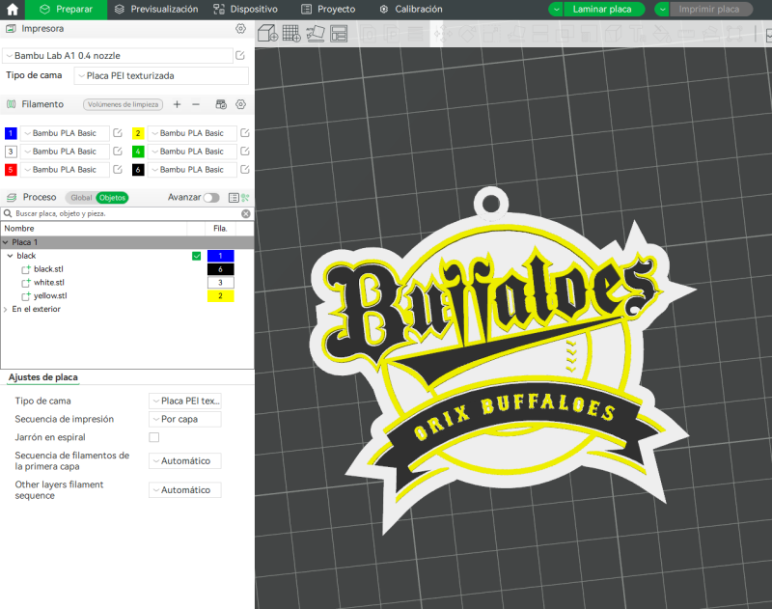Image resolution: width=772 pixels, height=609 pixels.
Task: Edit filament 6 preset icon
Action: click(245, 169)
